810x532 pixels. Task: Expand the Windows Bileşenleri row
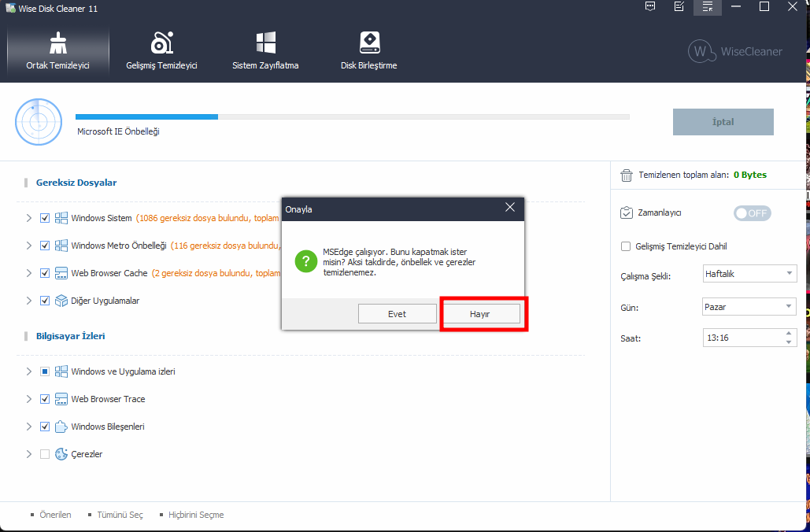(29, 427)
